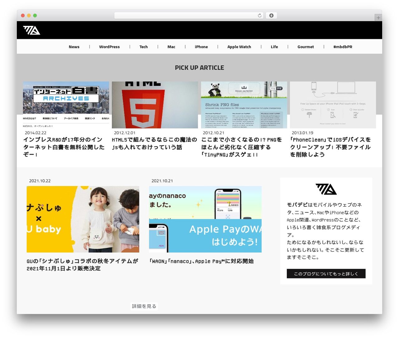Image resolution: width=399 pixels, height=338 pixels.
Task: Open the インターネット白書 ARCHIVES thumbnail
Action: click(x=66, y=105)
